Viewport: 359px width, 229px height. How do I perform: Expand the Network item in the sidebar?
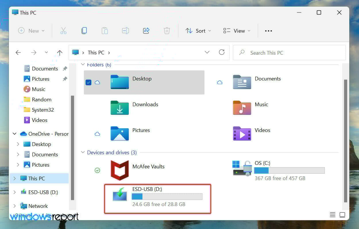coord(15,206)
